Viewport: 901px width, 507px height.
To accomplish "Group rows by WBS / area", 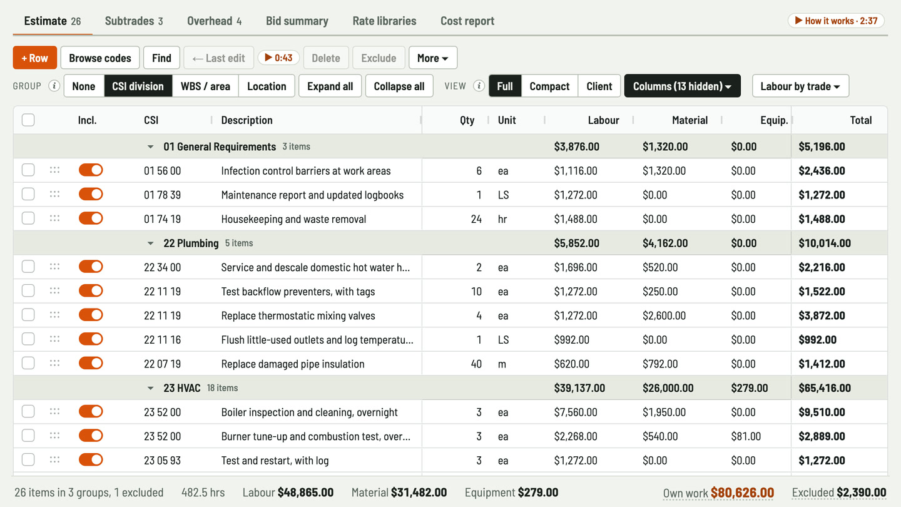I will [205, 86].
